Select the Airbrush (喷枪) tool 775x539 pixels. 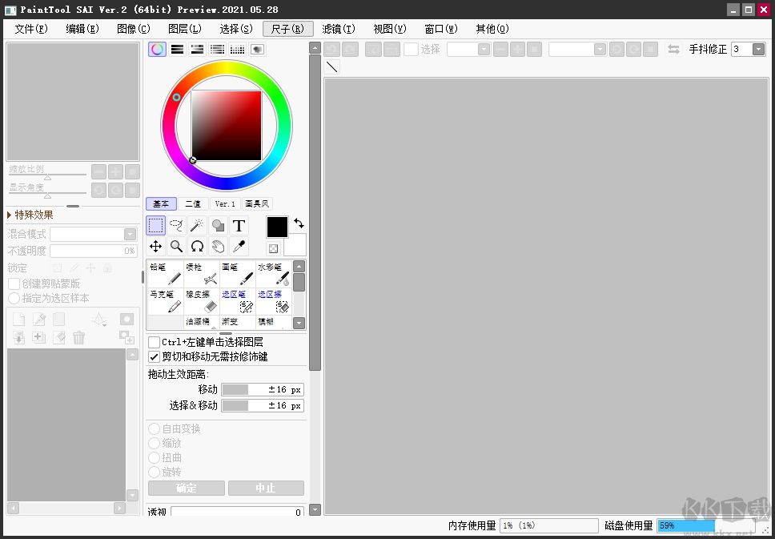pyautogui.click(x=201, y=274)
